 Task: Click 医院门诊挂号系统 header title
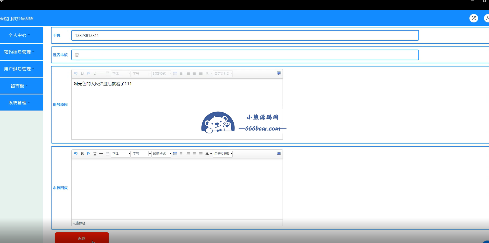(x=17, y=18)
